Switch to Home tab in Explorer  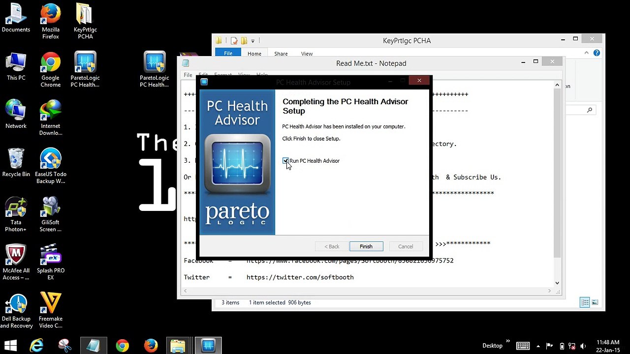[254, 54]
